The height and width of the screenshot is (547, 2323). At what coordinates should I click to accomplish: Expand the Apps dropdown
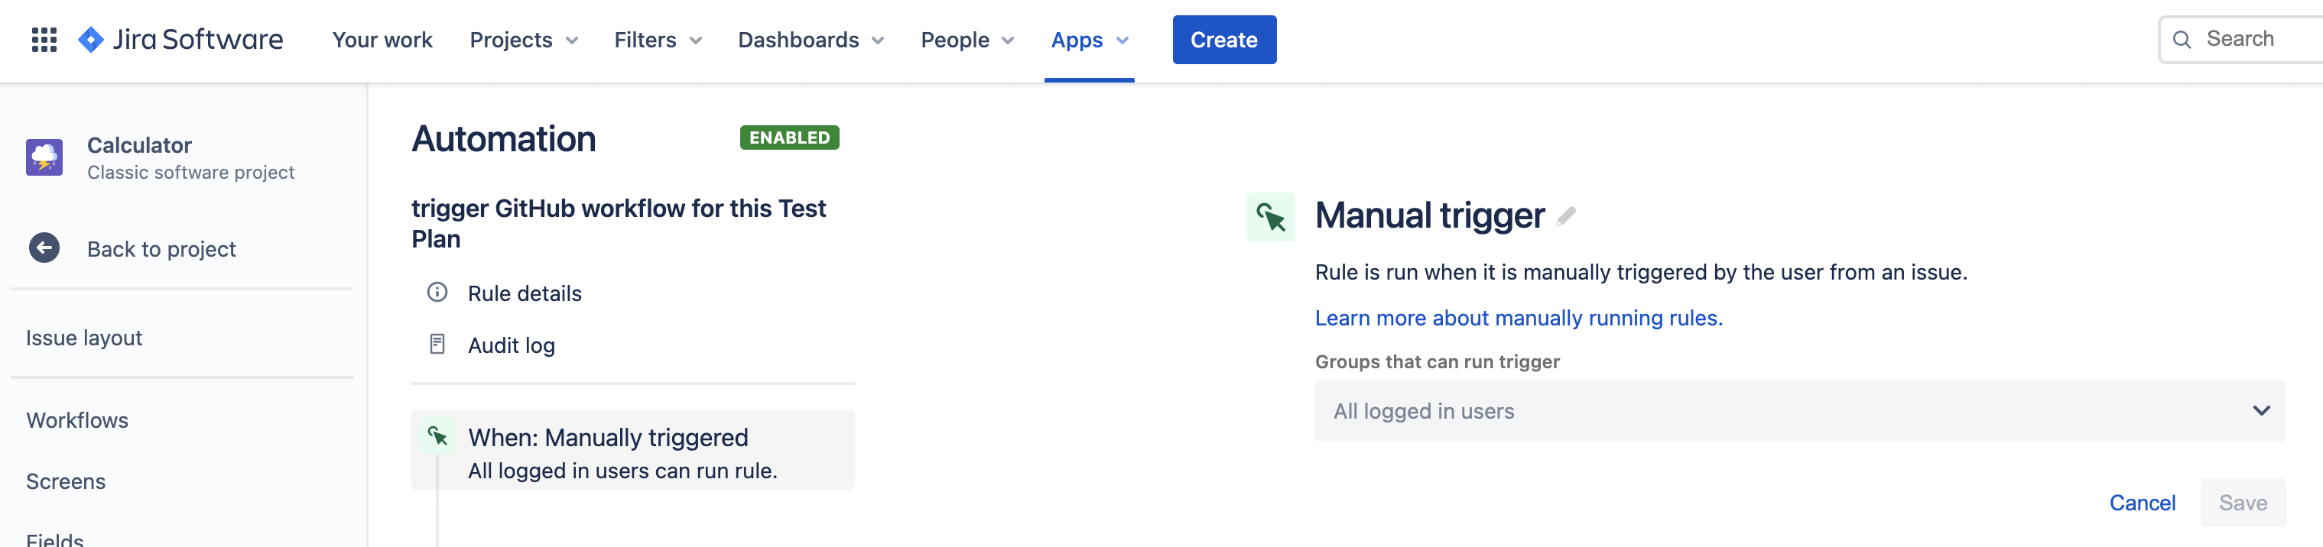[x=1090, y=40]
